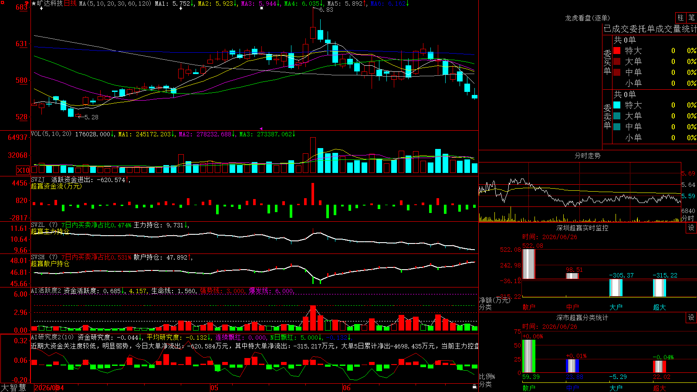The width and height of the screenshot is (697, 392).
Task: Switch to 笔 tick display mode
Action: (691, 17)
